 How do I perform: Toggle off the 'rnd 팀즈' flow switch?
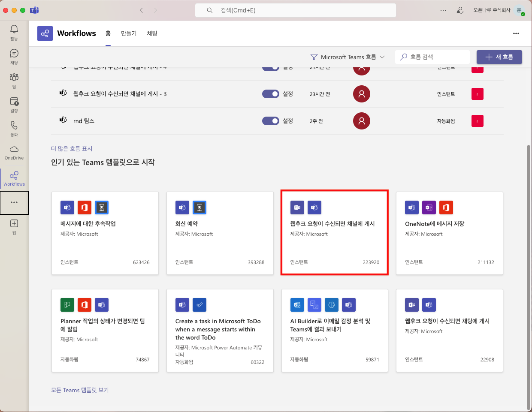(271, 121)
